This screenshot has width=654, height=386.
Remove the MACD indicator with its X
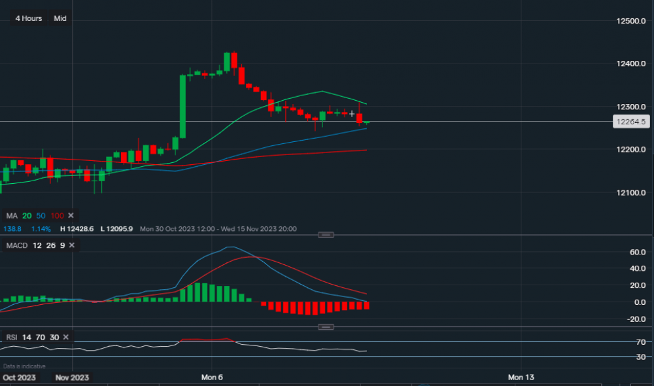pyautogui.click(x=72, y=245)
